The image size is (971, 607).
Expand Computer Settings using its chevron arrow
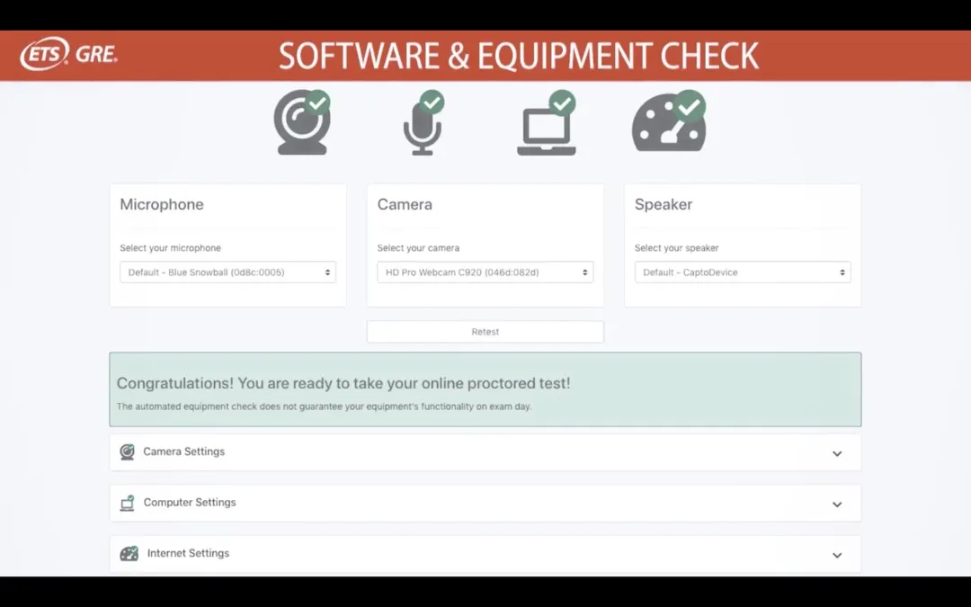point(837,504)
